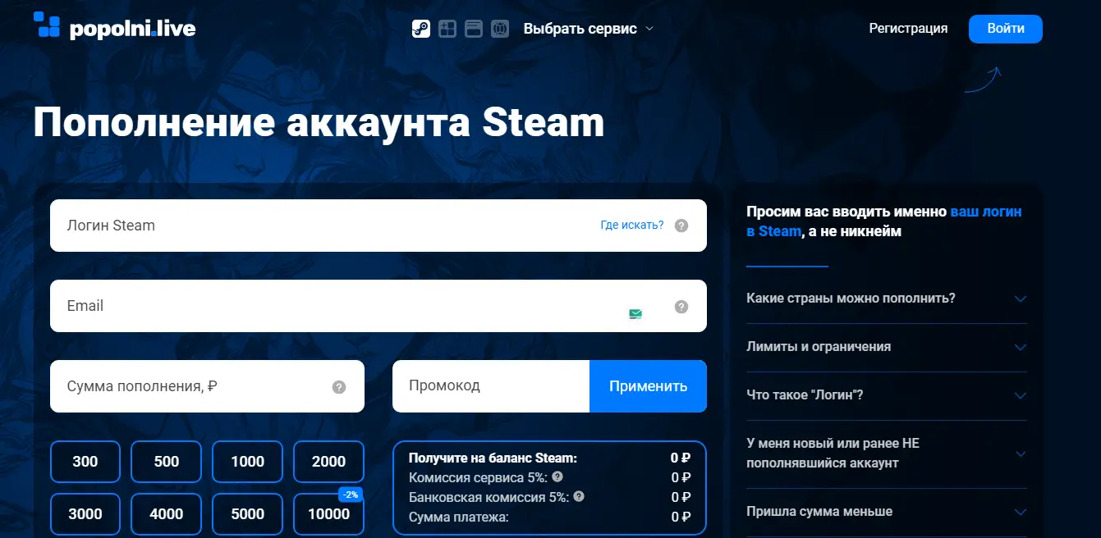Click the help icon in Email field
Viewport: 1101px width, 538px height.
tap(681, 307)
